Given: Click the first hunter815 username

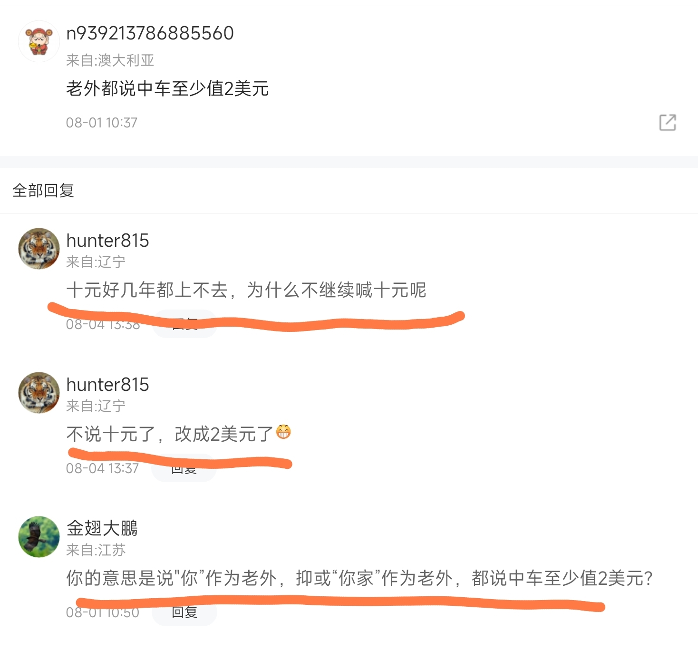Looking at the screenshot, I should tap(108, 241).
